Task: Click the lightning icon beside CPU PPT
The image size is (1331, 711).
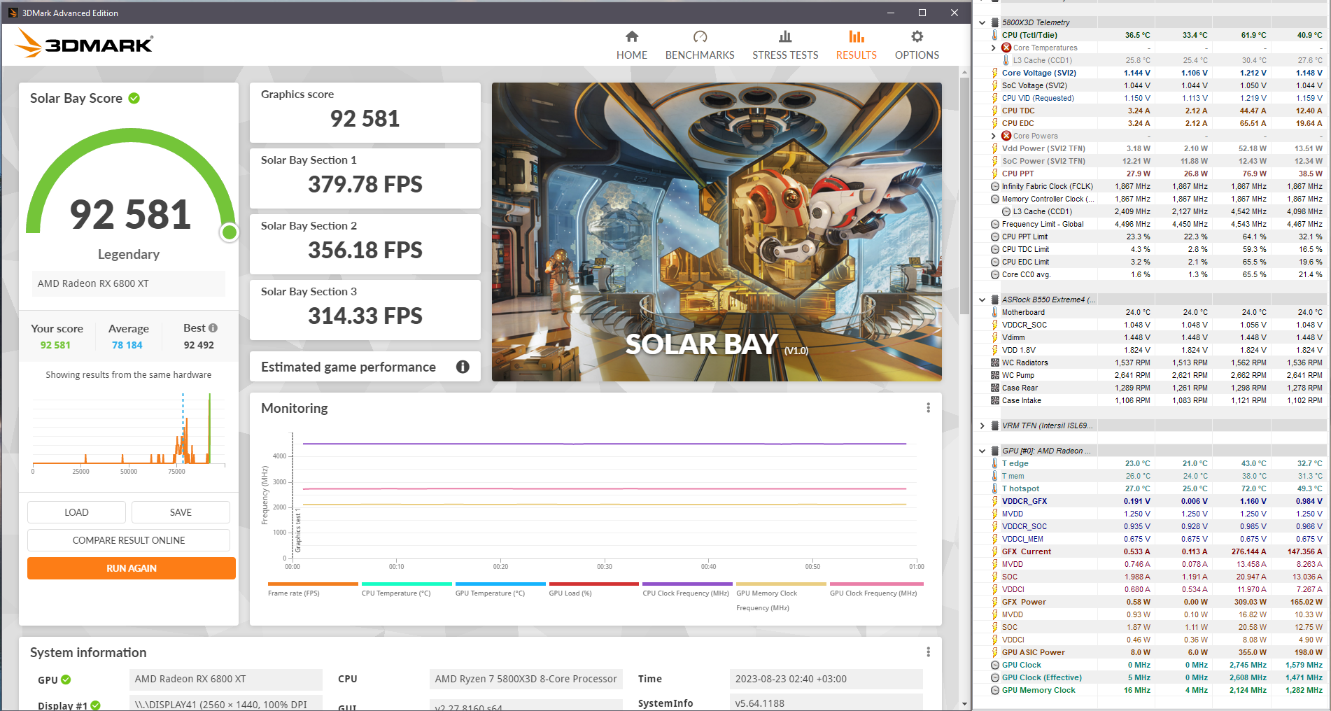Action: click(x=994, y=174)
